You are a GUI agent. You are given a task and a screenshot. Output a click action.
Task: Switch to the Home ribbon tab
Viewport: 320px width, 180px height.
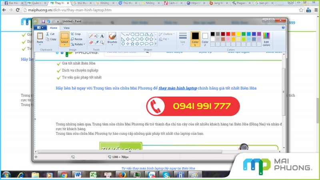click(x=54, y=28)
